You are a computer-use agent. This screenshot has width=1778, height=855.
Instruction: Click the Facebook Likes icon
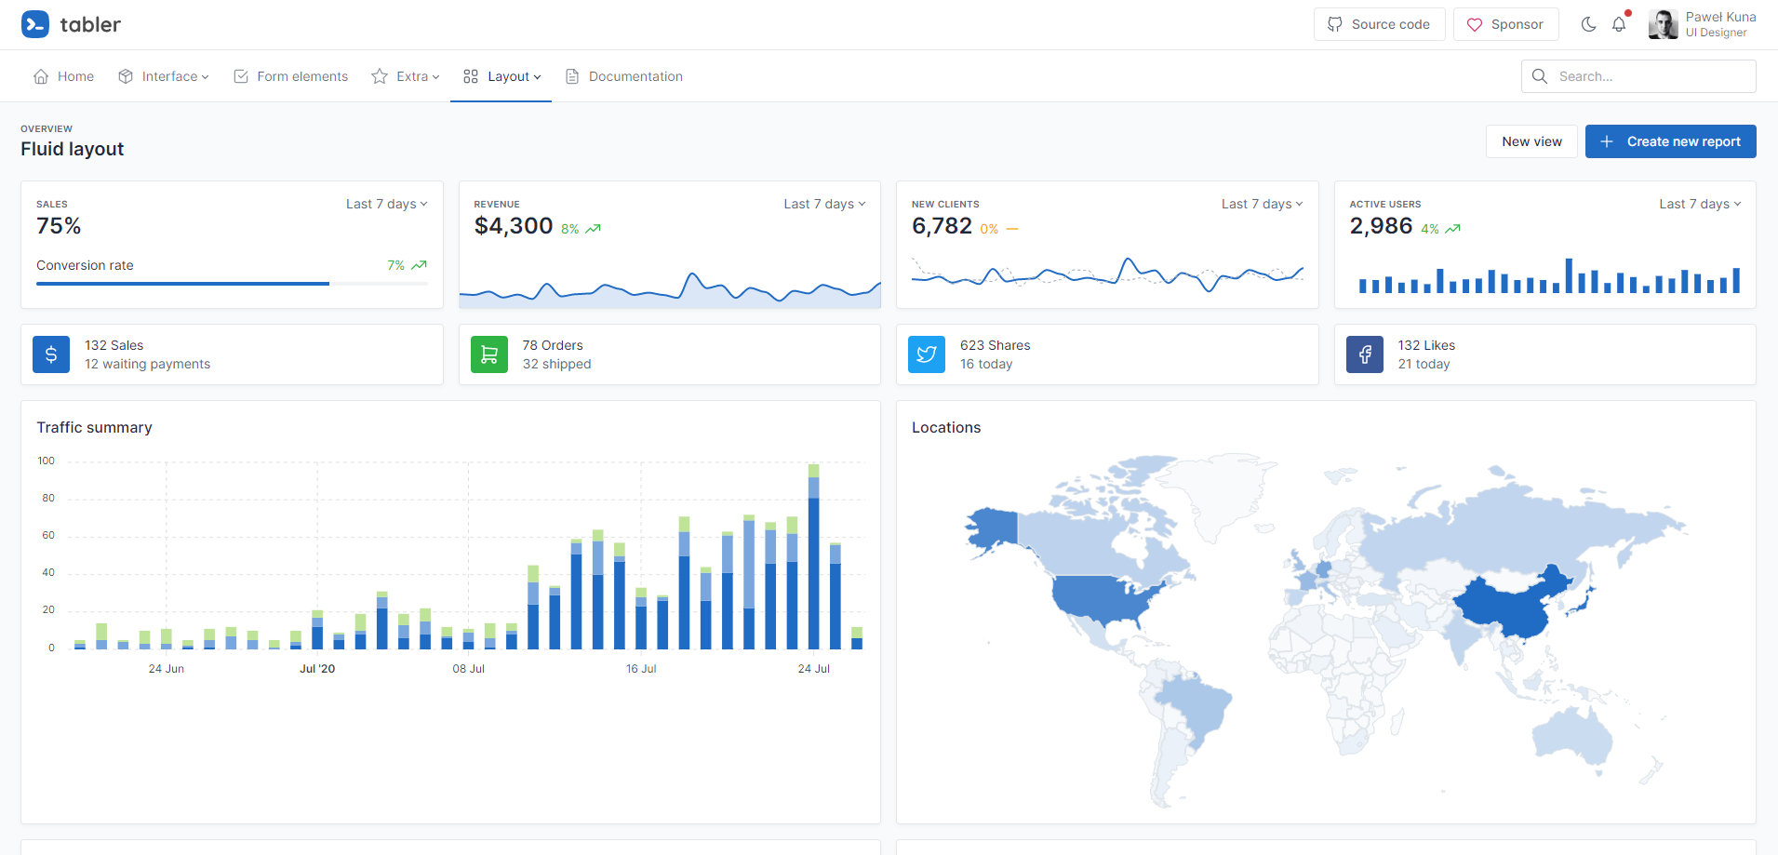(1365, 354)
